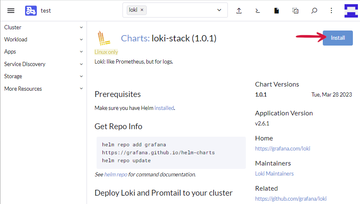Open the kubectl shell icon
This screenshot has height=204, width=360.
[x=258, y=10]
